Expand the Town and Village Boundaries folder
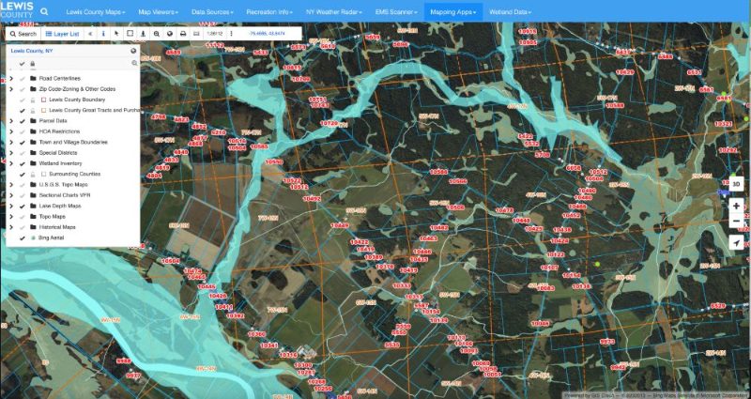751x399 pixels. pyautogui.click(x=11, y=143)
